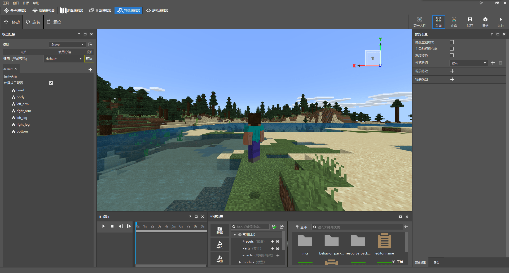Viewport: 509px width, 273px height.
Task: Add a 场景特效 scene effect
Action: 452,71
